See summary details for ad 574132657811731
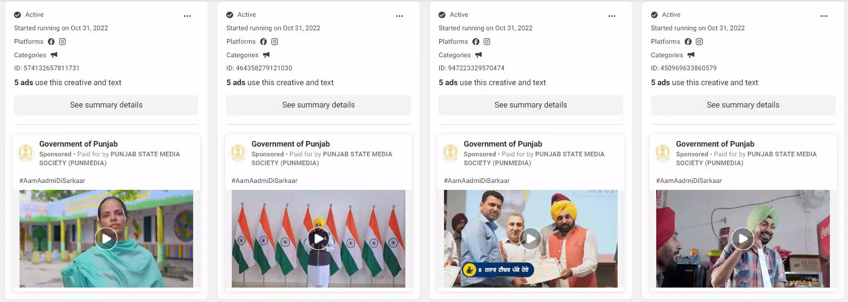The image size is (848, 302). (x=106, y=105)
